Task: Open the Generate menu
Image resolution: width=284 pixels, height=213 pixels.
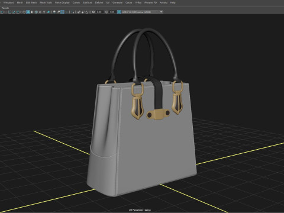Action: tap(118, 2)
